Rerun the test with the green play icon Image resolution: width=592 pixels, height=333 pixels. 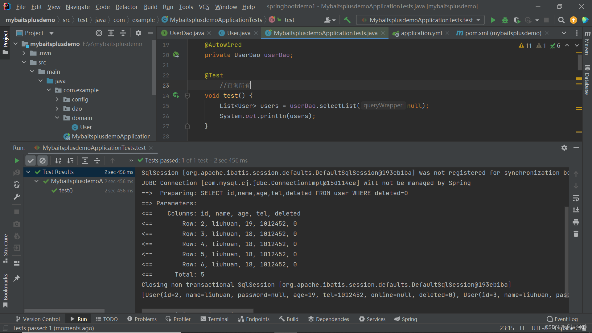(x=17, y=160)
